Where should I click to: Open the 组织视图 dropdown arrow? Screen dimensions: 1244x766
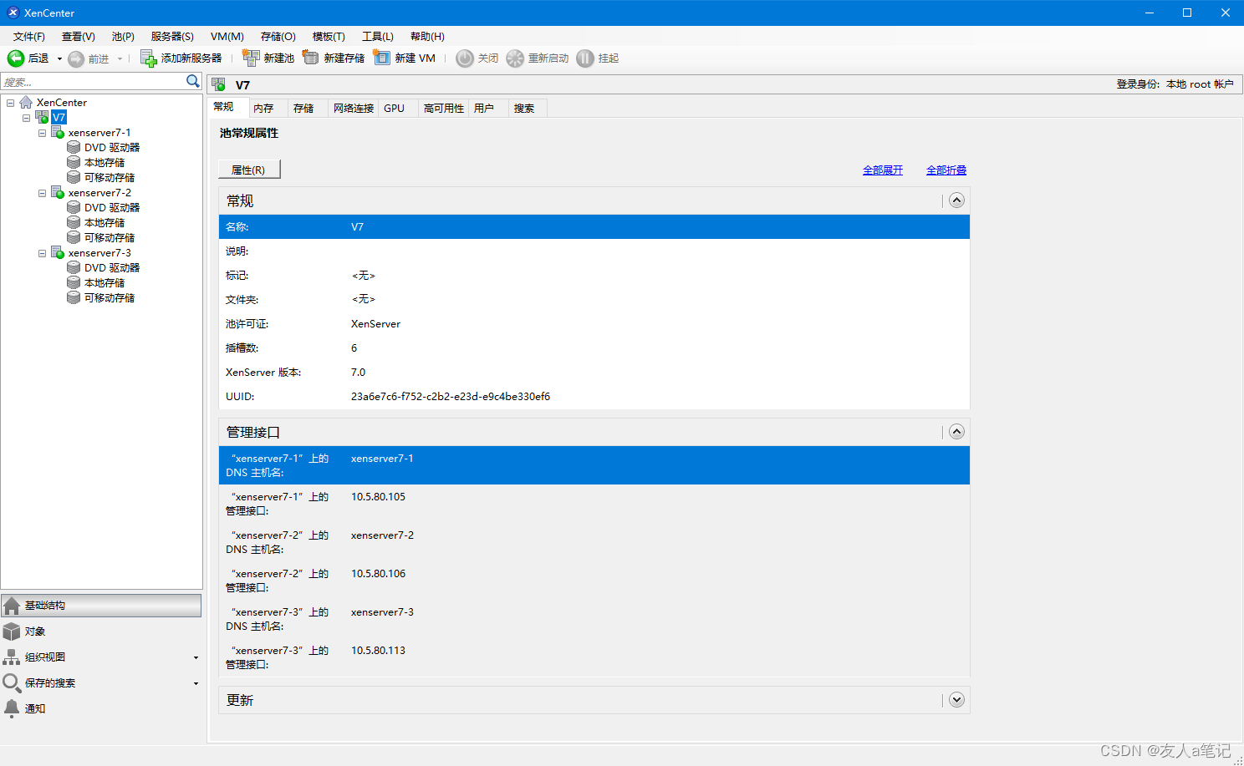click(196, 658)
